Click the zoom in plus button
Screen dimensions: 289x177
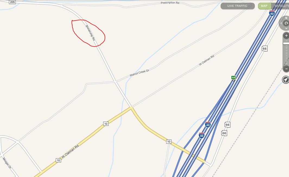click(x=286, y=36)
